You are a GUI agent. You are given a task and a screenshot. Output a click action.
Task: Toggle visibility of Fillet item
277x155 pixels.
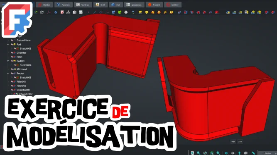click(12, 57)
